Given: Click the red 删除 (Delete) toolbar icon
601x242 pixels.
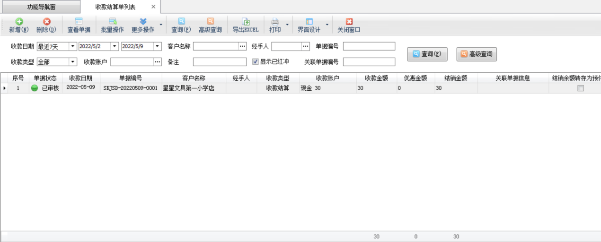Looking at the screenshot, I should pyautogui.click(x=46, y=22).
